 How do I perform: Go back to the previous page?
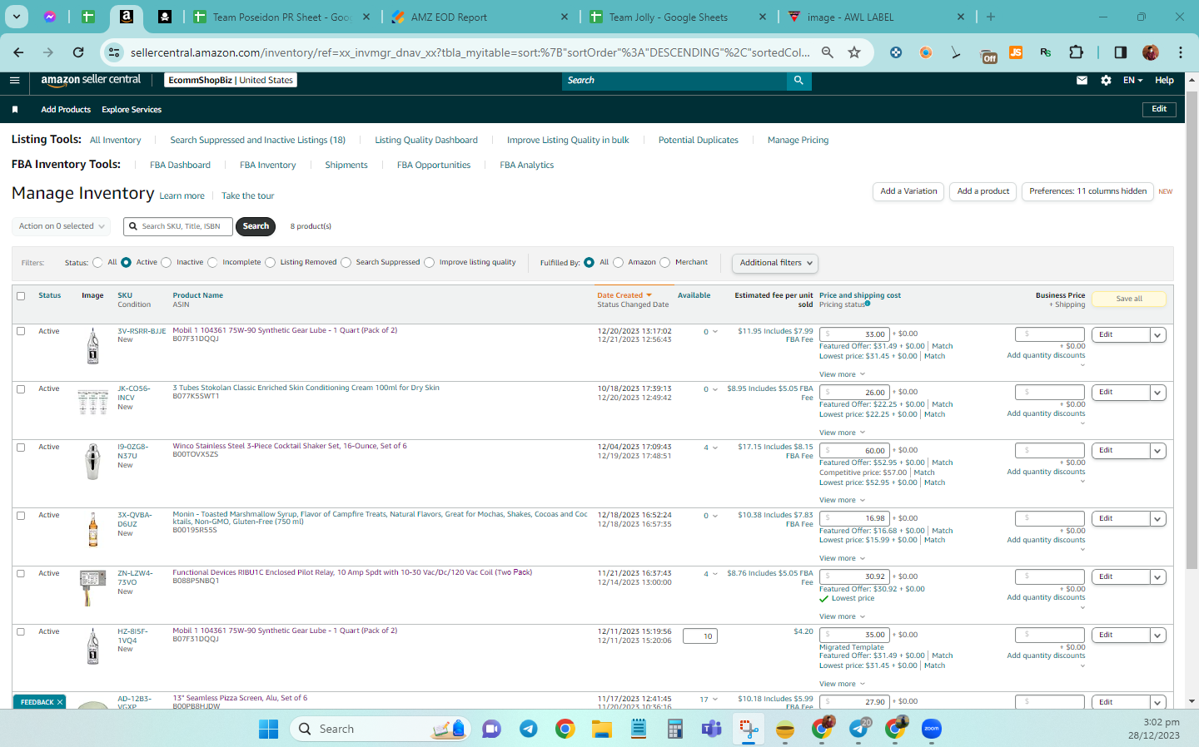pos(18,52)
